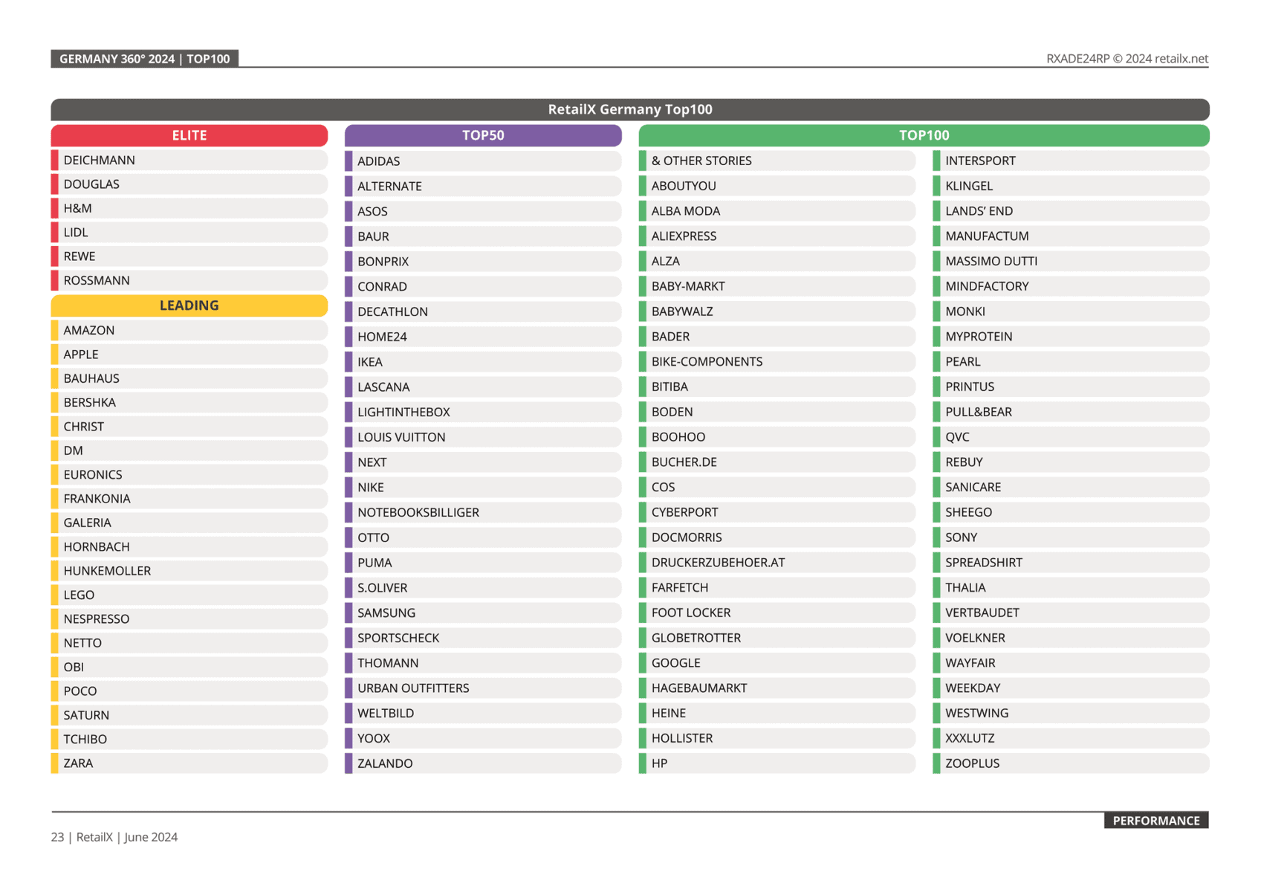Select WAYFAIR in the Top100 list
Image resolution: width=1261 pixels, height=892 pixels.
point(1071,663)
